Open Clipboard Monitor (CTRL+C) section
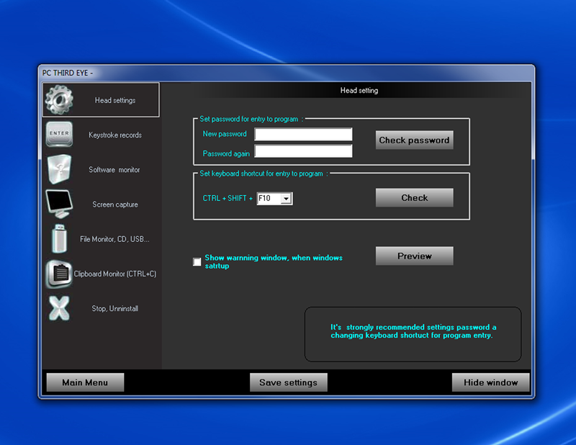This screenshot has height=445, width=576. [x=101, y=274]
